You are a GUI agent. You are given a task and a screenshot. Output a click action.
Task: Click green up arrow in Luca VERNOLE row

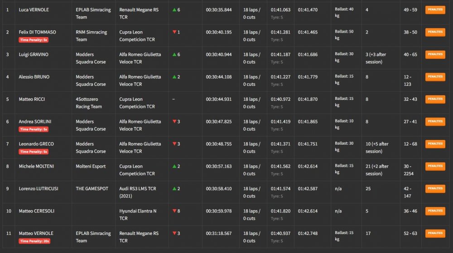[174, 10]
